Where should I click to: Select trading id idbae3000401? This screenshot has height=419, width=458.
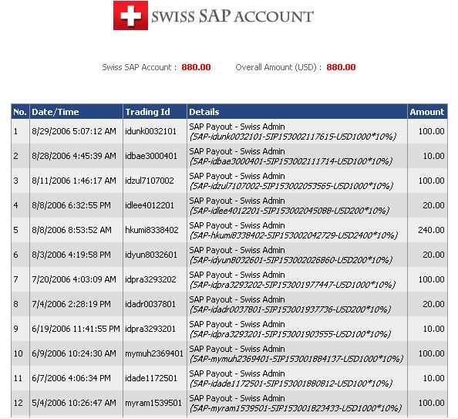151,156
